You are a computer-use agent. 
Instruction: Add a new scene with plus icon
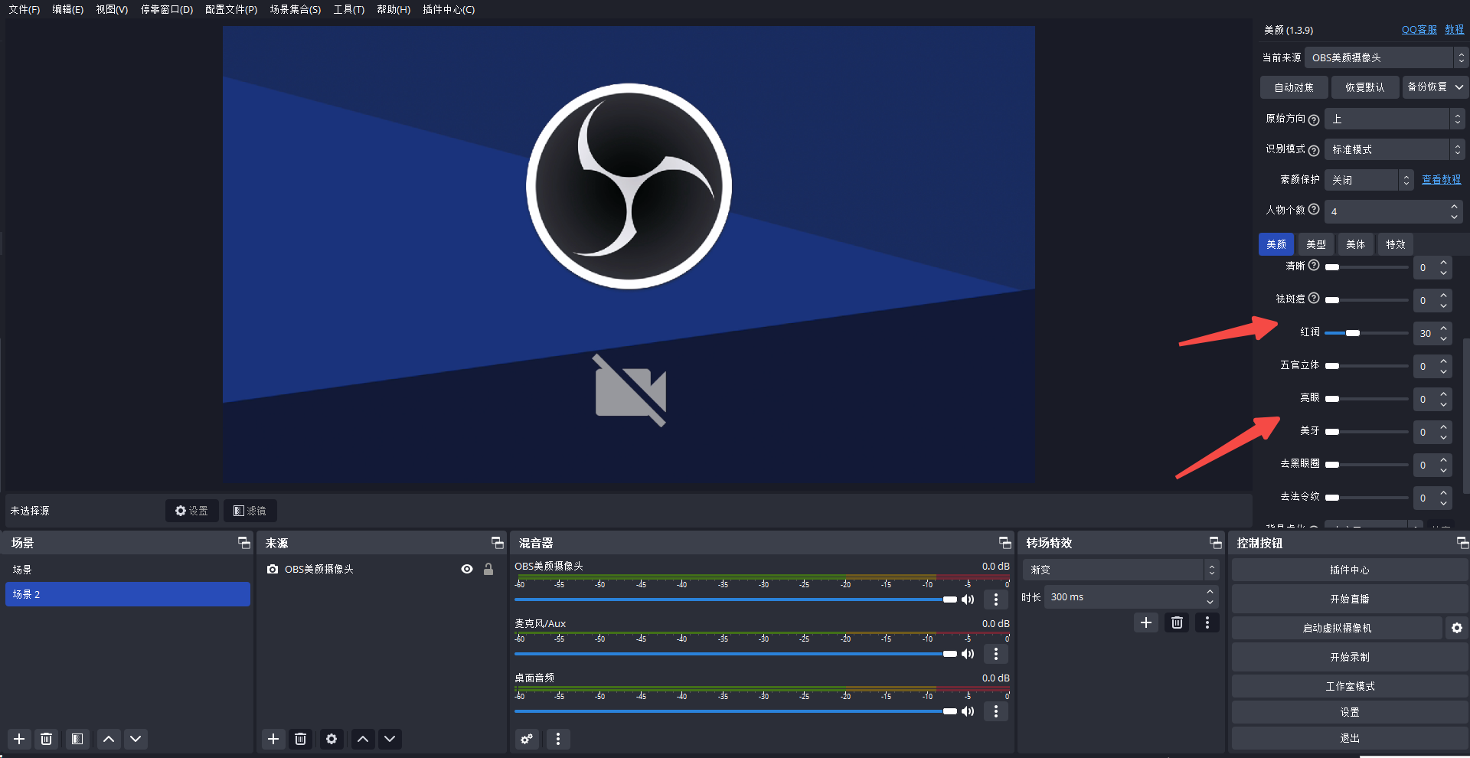coord(20,739)
